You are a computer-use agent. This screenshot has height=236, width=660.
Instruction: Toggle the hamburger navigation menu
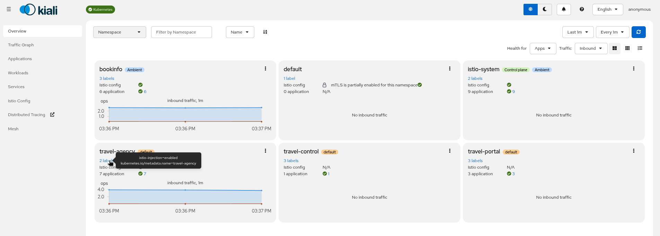pos(9,9)
